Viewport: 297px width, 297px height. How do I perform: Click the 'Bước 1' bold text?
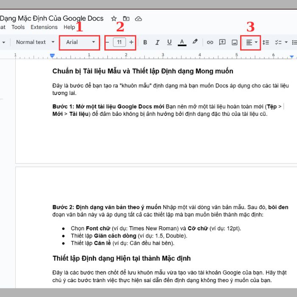tap(108, 106)
